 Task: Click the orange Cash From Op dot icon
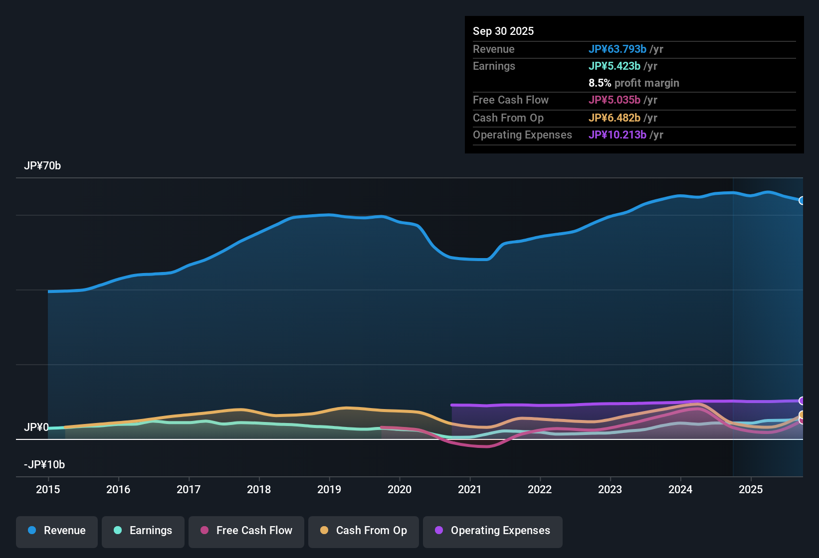click(x=324, y=531)
